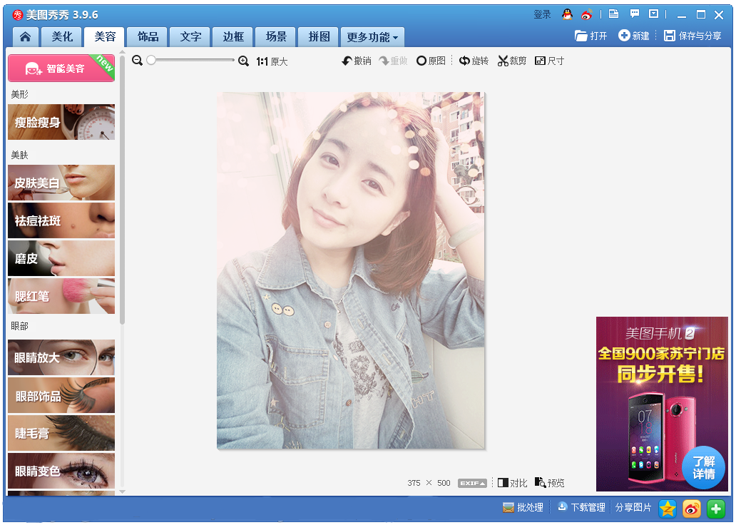This screenshot has width=736, height=525.
Task: Open the 更多功能 dropdown menu
Action: [372, 37]
